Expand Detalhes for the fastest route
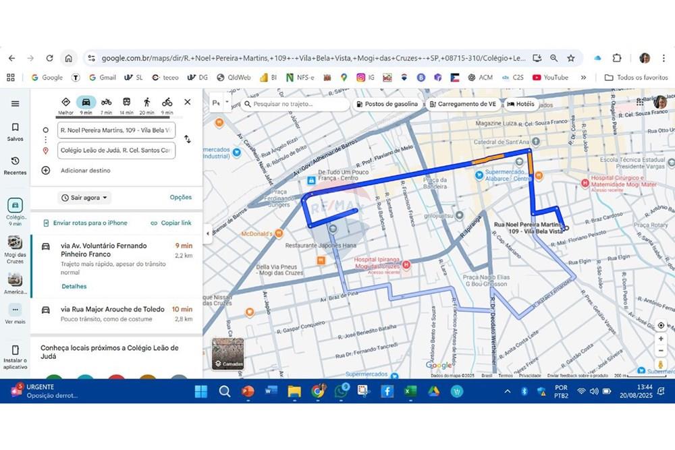Screen dimensions: 675x450 [74, 287]
